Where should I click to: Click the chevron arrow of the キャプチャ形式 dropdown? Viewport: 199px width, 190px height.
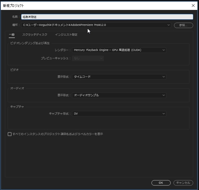[x=164, y=114]
